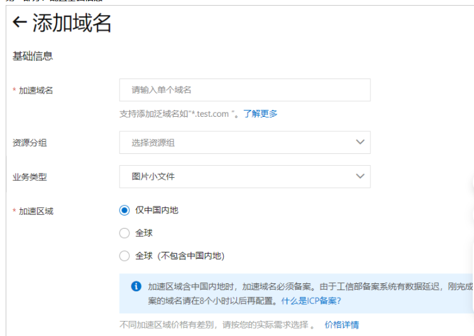Image resolution: width=474 pixels, height=336 pixels.
Task: Select the 仅中国内地 radio button
Action: click(x=124, y=210)
